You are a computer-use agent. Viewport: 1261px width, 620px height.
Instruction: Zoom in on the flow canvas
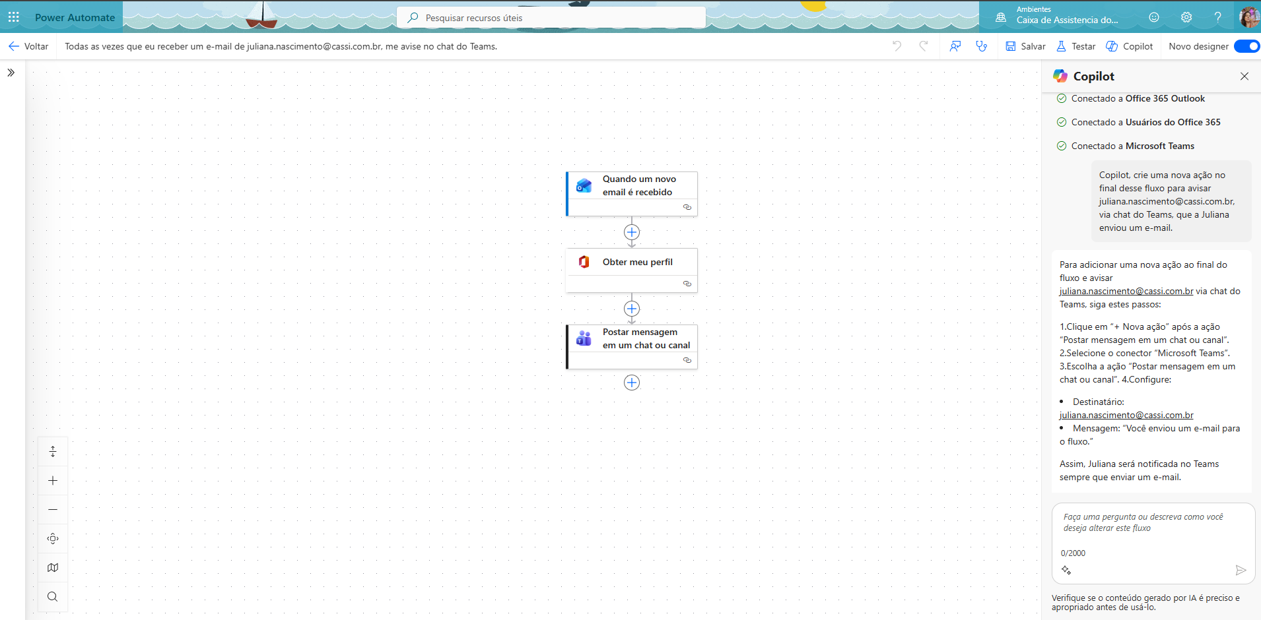[x=53, y=481]
